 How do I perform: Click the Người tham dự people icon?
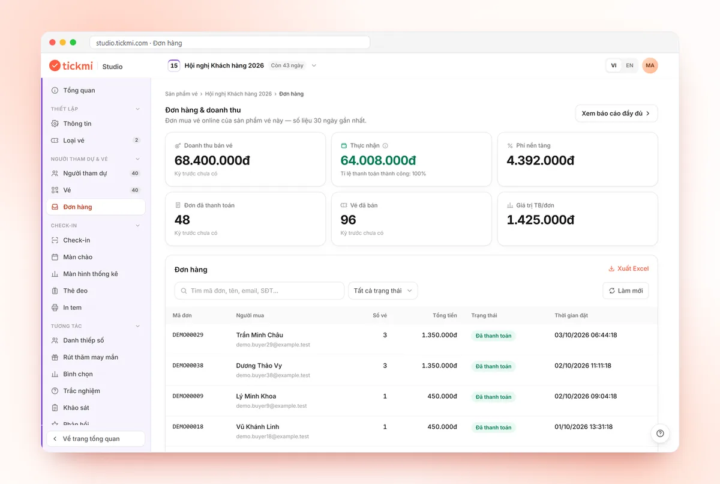tap(55, 174)
